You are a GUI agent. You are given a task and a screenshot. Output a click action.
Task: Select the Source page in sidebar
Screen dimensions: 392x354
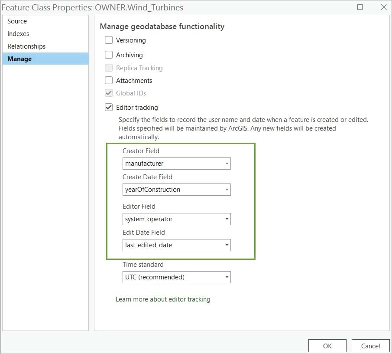click(x=17, y=21)
